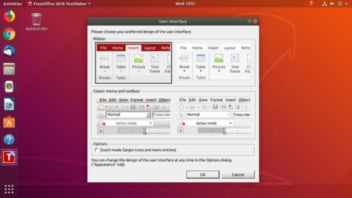
Task: Click the 'Classic menus and toolbars' group label
Action: (116, 91)
